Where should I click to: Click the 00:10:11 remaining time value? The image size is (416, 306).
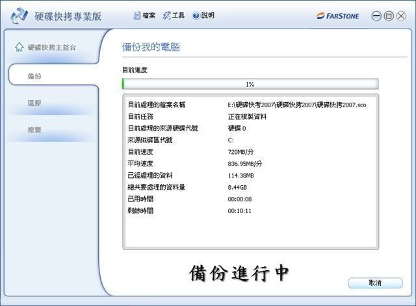coord(240,210)
